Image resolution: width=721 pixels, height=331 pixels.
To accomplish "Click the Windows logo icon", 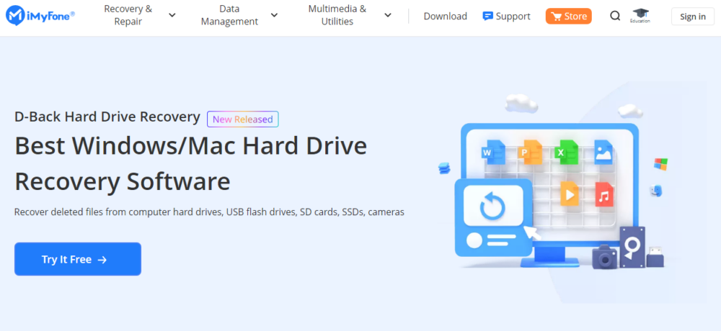I will click(x=660, y=164).
